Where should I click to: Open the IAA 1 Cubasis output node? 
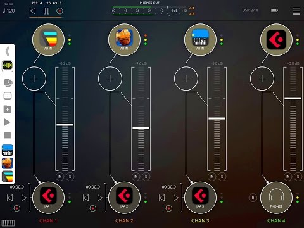(x=48, y=198)
